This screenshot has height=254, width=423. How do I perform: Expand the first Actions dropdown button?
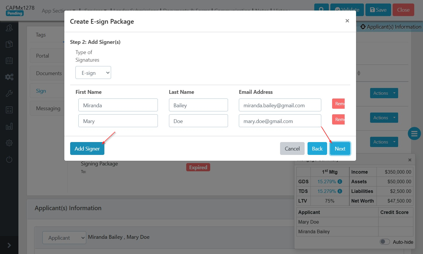coord(384,93)
